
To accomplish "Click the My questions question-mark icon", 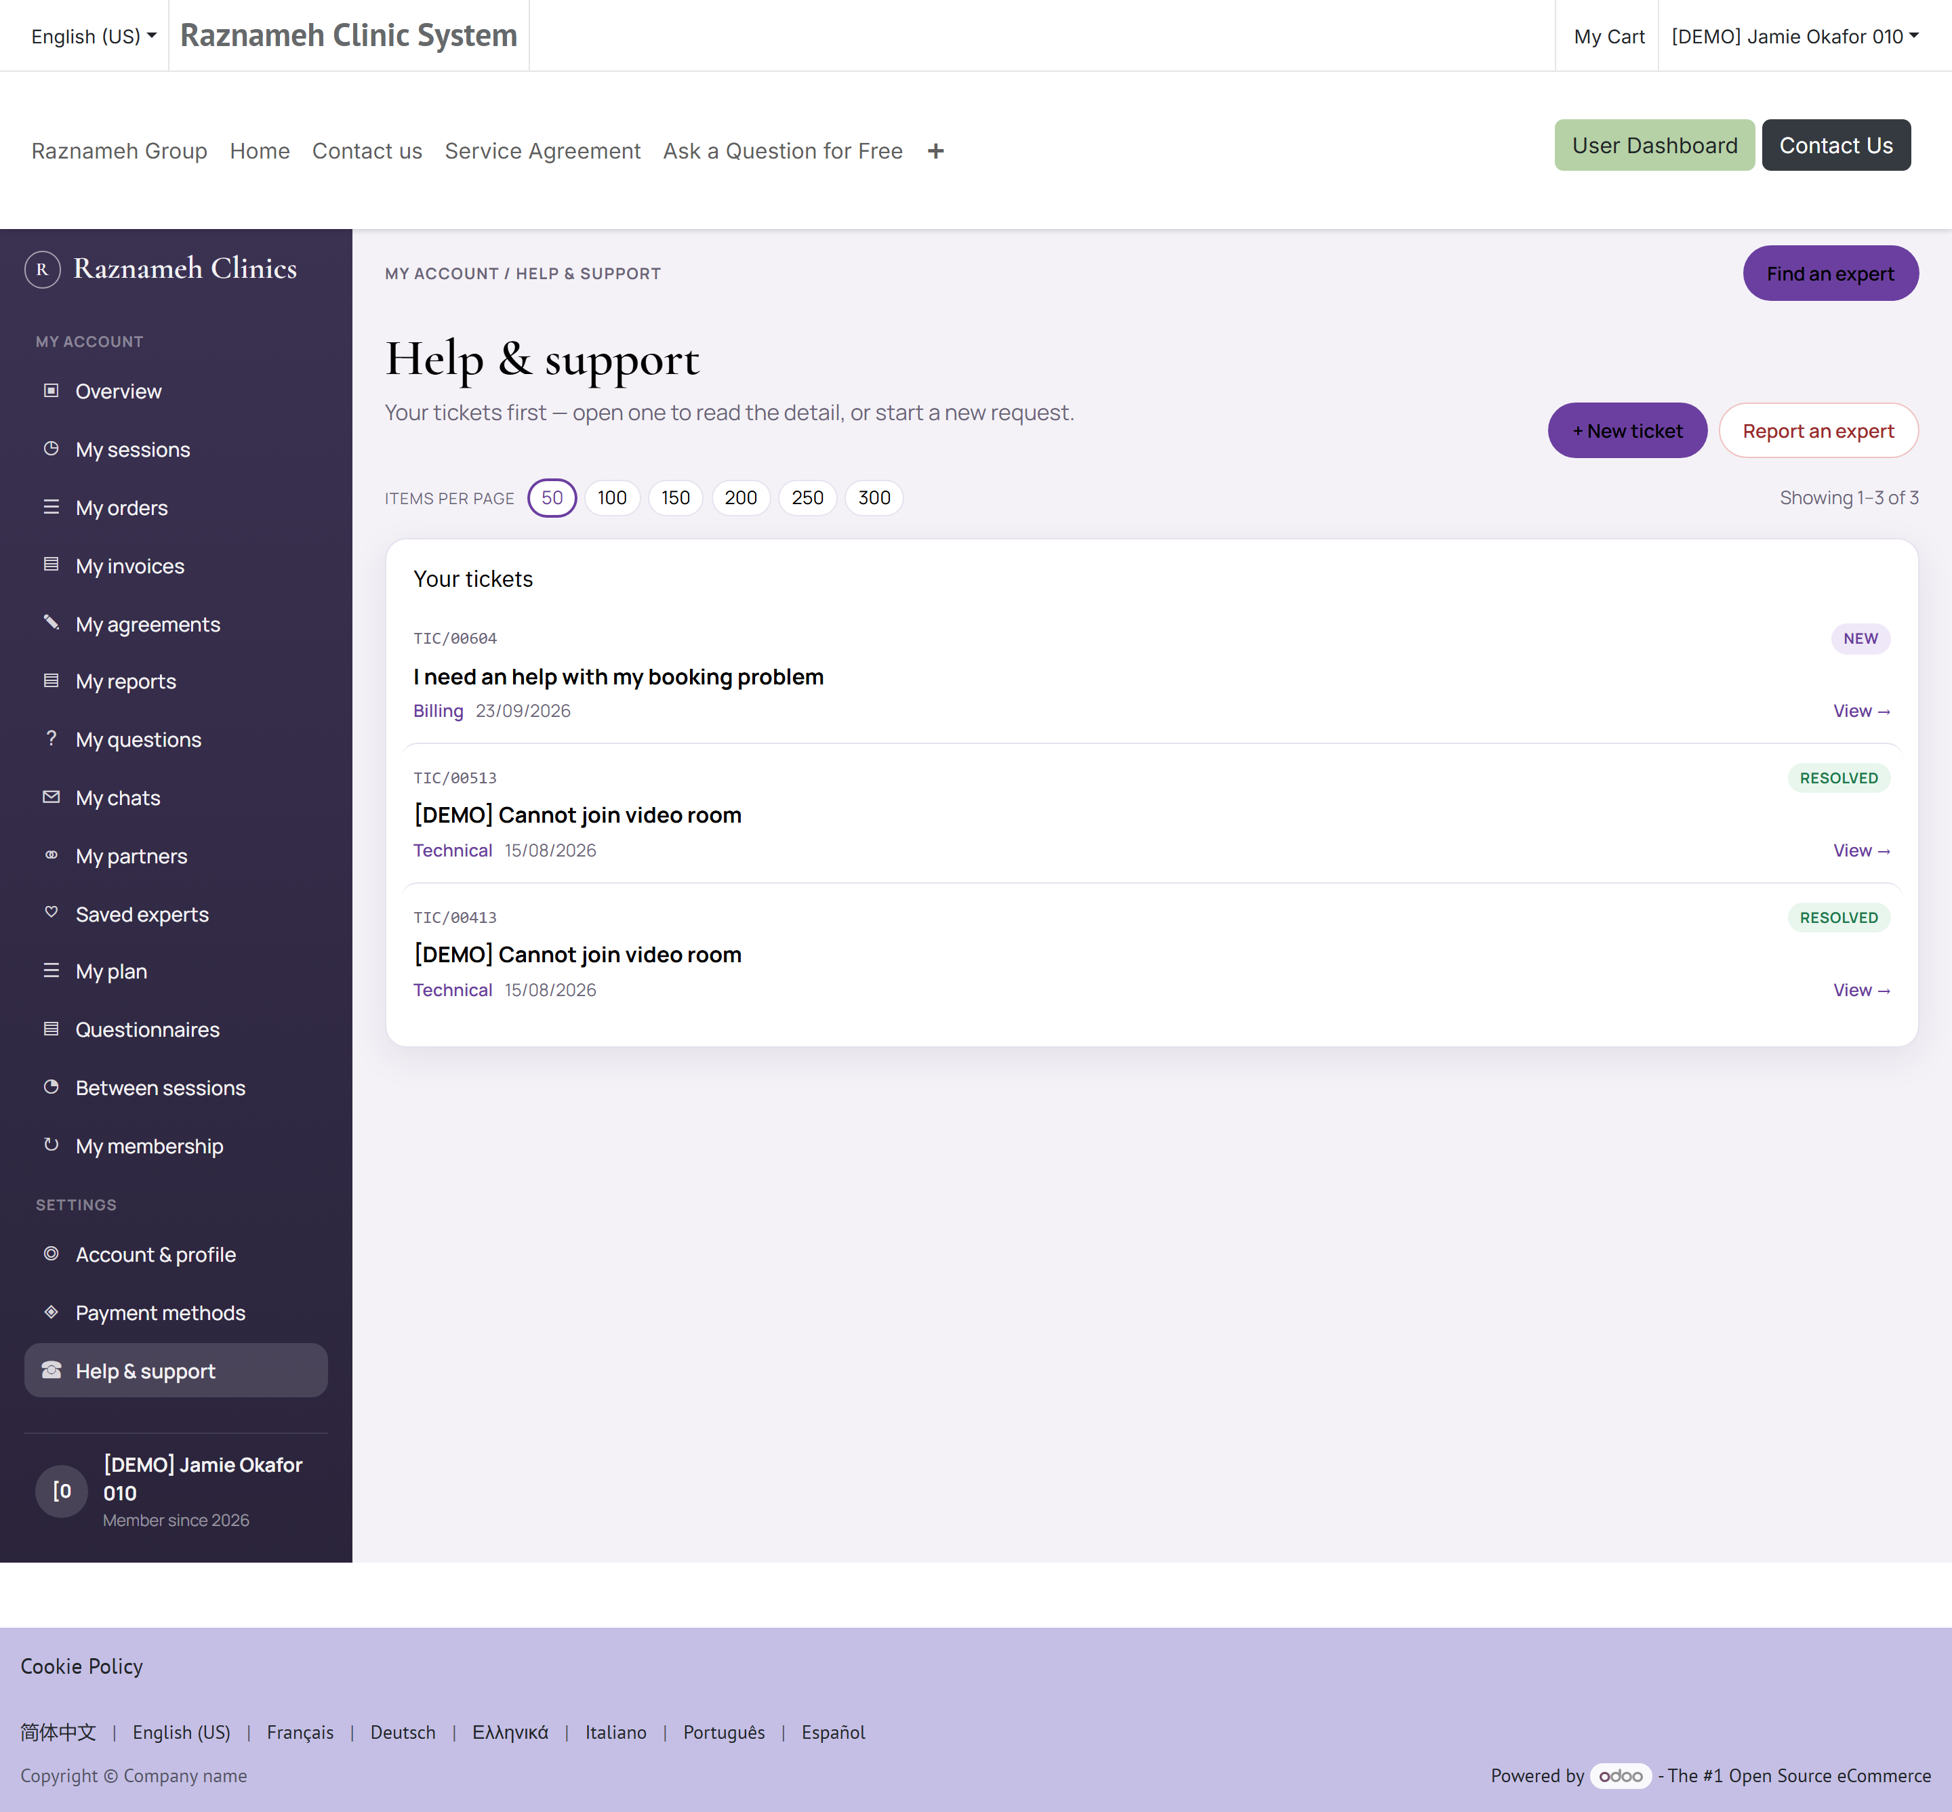I will (51, 739).
